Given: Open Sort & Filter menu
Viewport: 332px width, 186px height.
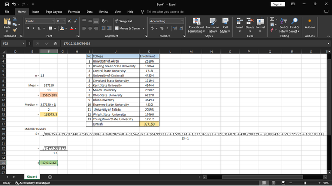Looking at the screenshot, I should [284, 25].
